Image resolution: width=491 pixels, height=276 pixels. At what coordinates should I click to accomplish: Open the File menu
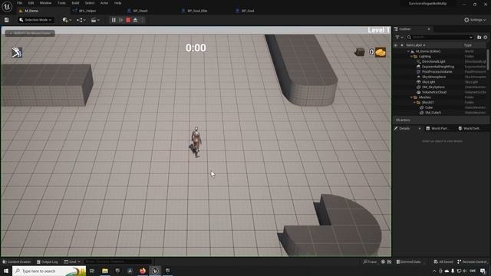(x=19, y=3)
